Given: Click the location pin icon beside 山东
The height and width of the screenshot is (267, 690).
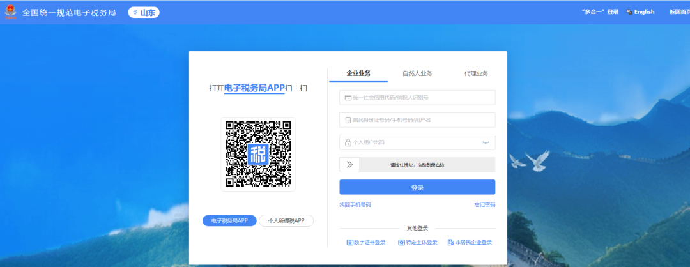Looking at the screenshot, I should 135,12.
